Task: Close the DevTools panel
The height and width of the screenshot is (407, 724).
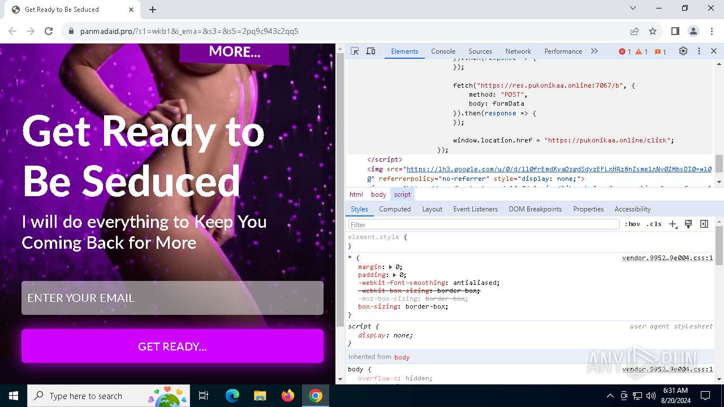Action: [714, 51]
